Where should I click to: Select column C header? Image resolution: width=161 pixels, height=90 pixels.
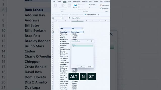click(77, 21)
